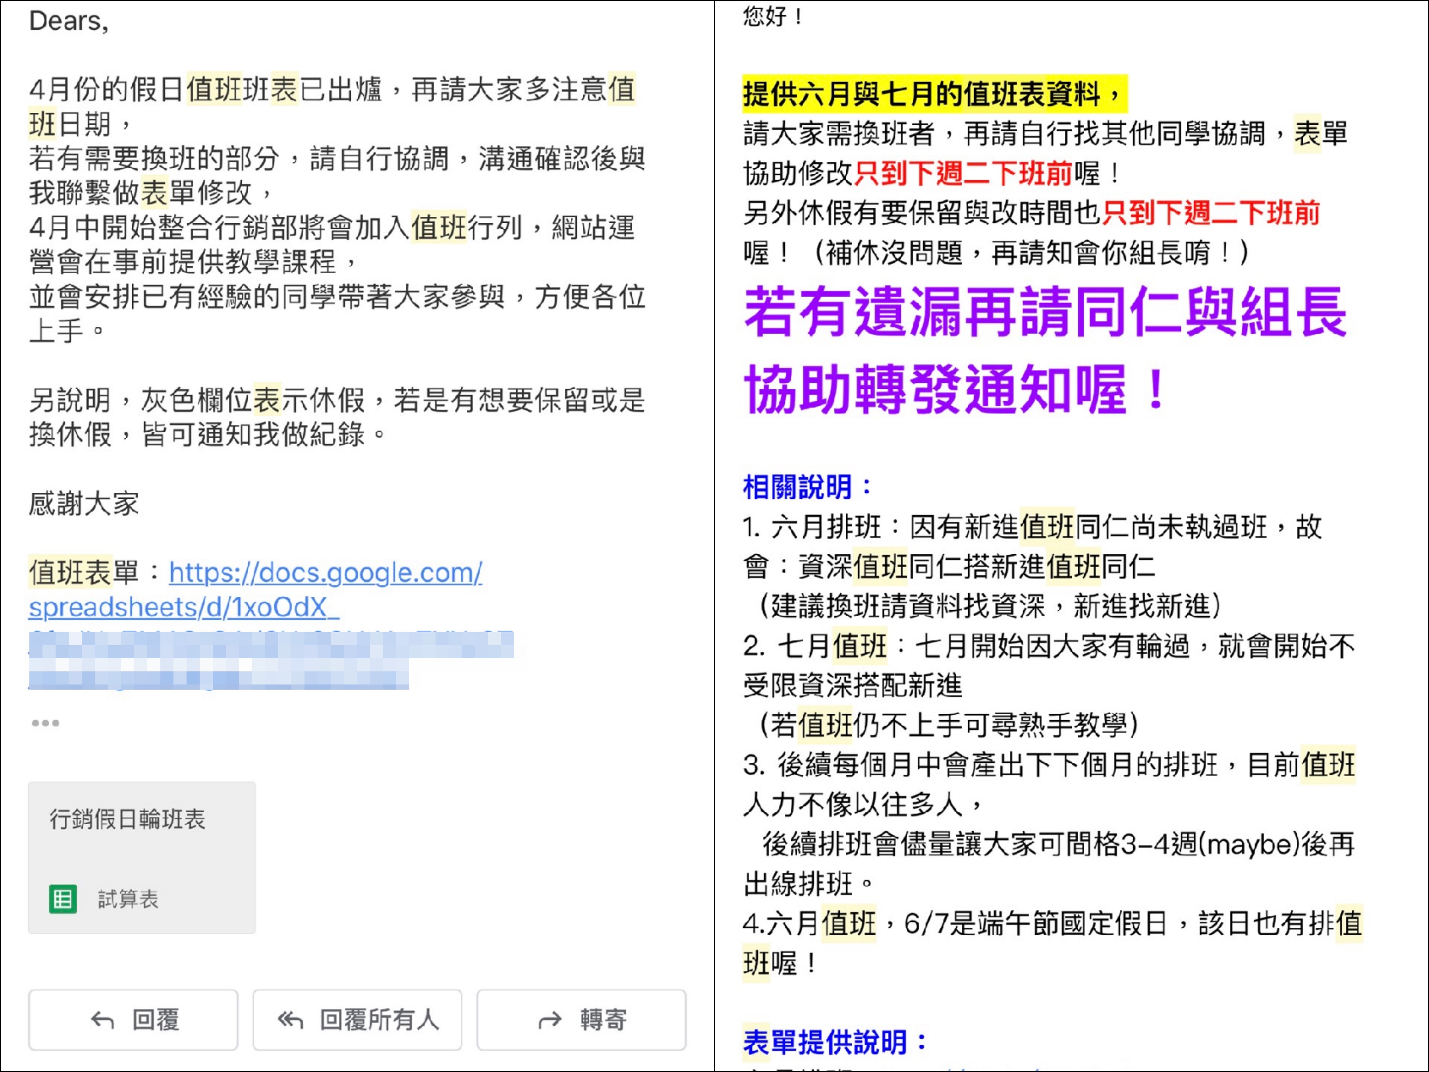Click the line starting 1. 六月排班
Screen dimensions: 1429x1072
[x=1032, y=526]
